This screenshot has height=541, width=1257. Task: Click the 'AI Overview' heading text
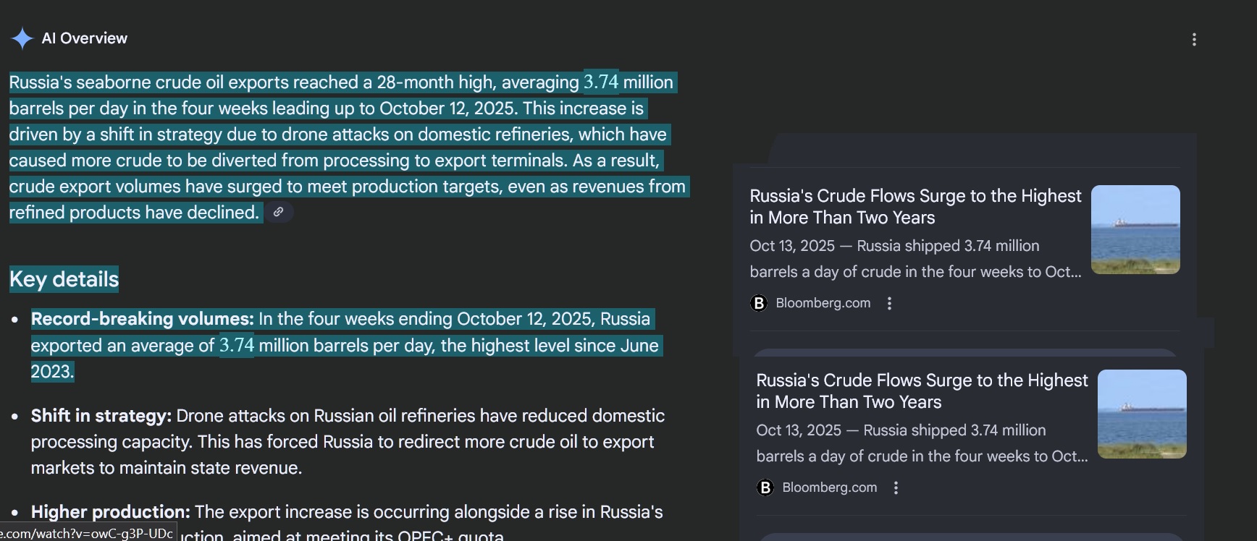point(85,38)
